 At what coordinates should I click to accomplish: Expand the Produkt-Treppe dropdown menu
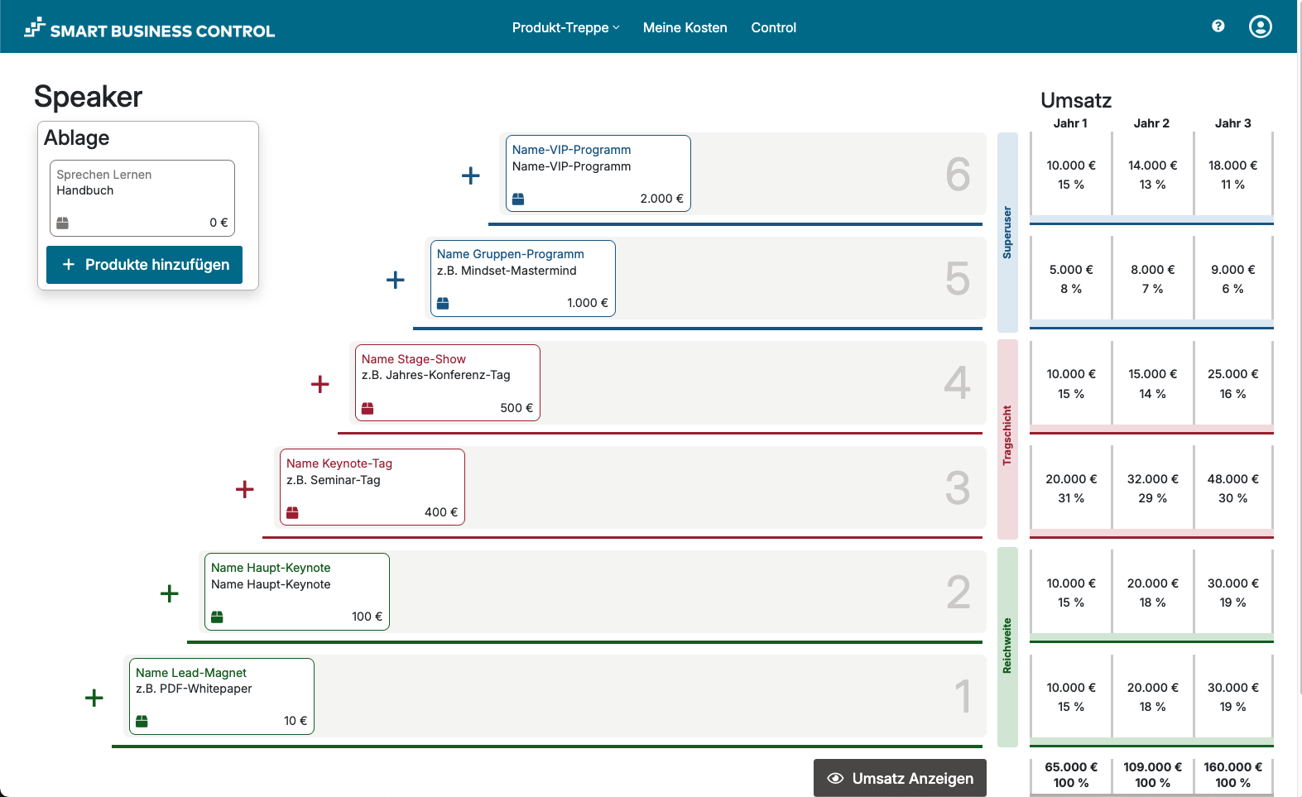tap(565, 27)
